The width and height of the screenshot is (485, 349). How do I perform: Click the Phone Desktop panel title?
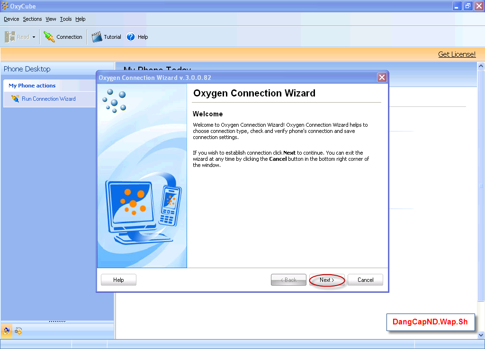point(27,69)
